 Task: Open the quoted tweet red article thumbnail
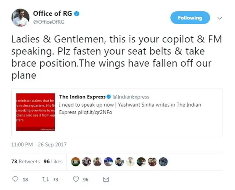pos(35,112)
